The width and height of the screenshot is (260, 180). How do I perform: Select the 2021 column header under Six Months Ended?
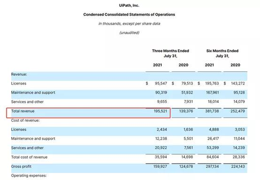[x=209, y=65]
